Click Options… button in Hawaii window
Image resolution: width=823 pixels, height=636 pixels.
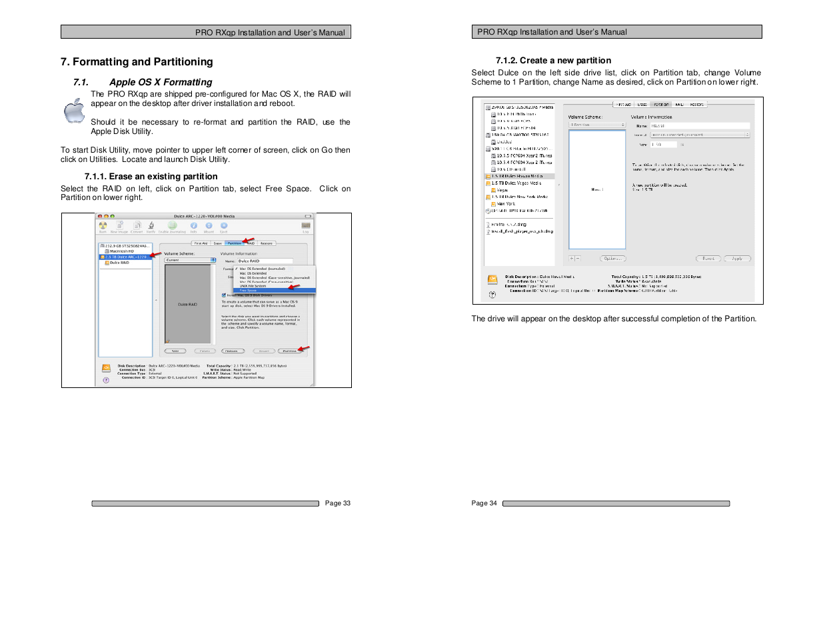click(x=613, y=259)
